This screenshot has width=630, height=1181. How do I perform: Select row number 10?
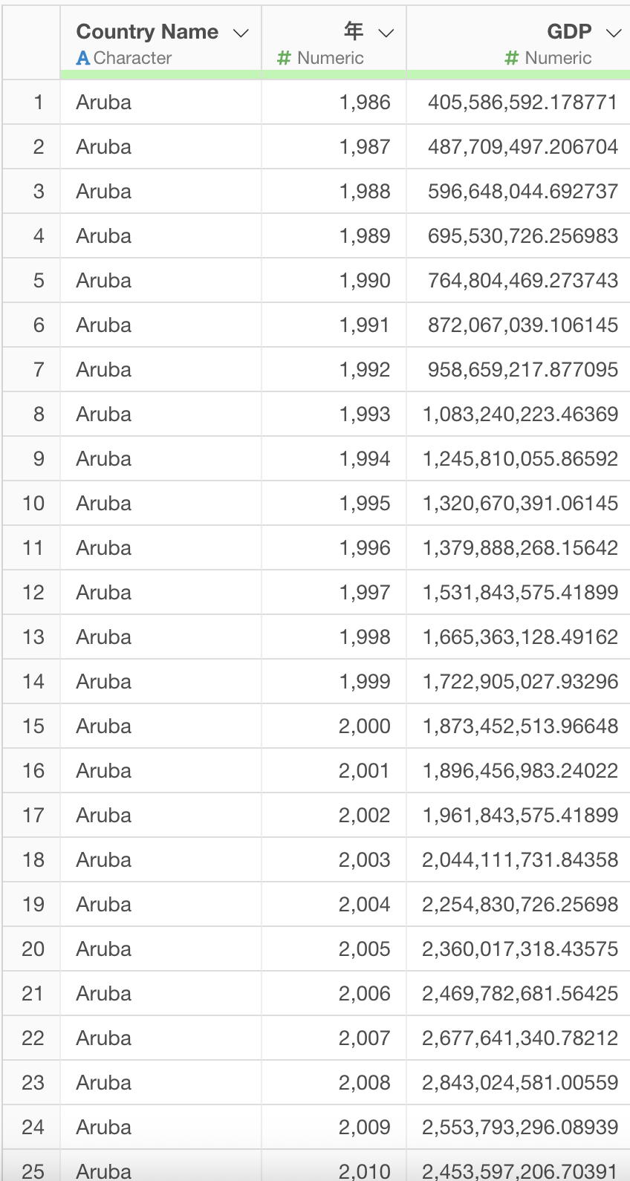point(33,503)
